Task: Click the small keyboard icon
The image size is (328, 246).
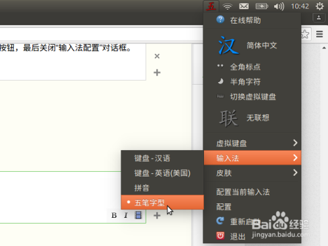Action: [x=220, y=96]
